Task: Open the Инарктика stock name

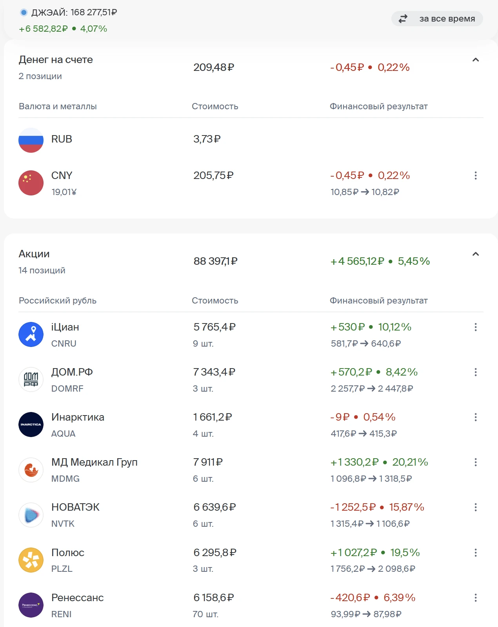Action: pyautogui.click(x=78, y=417)
